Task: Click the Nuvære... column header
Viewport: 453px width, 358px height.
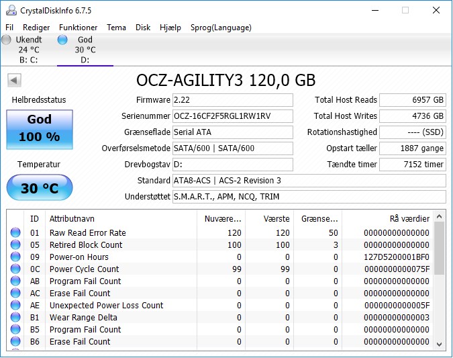Action: click(221, 218)
